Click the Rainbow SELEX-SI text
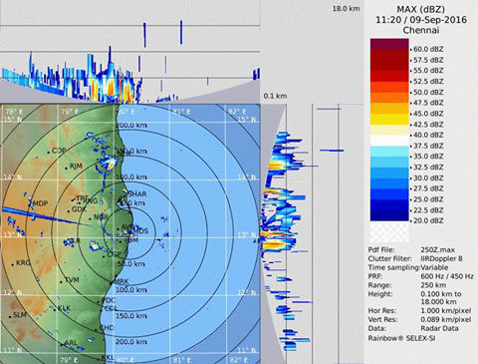Screen dimensions: 478x364 (401, 338)
